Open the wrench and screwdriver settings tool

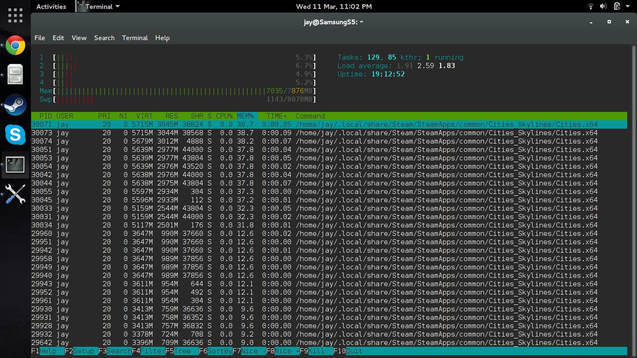pos(15,194)
